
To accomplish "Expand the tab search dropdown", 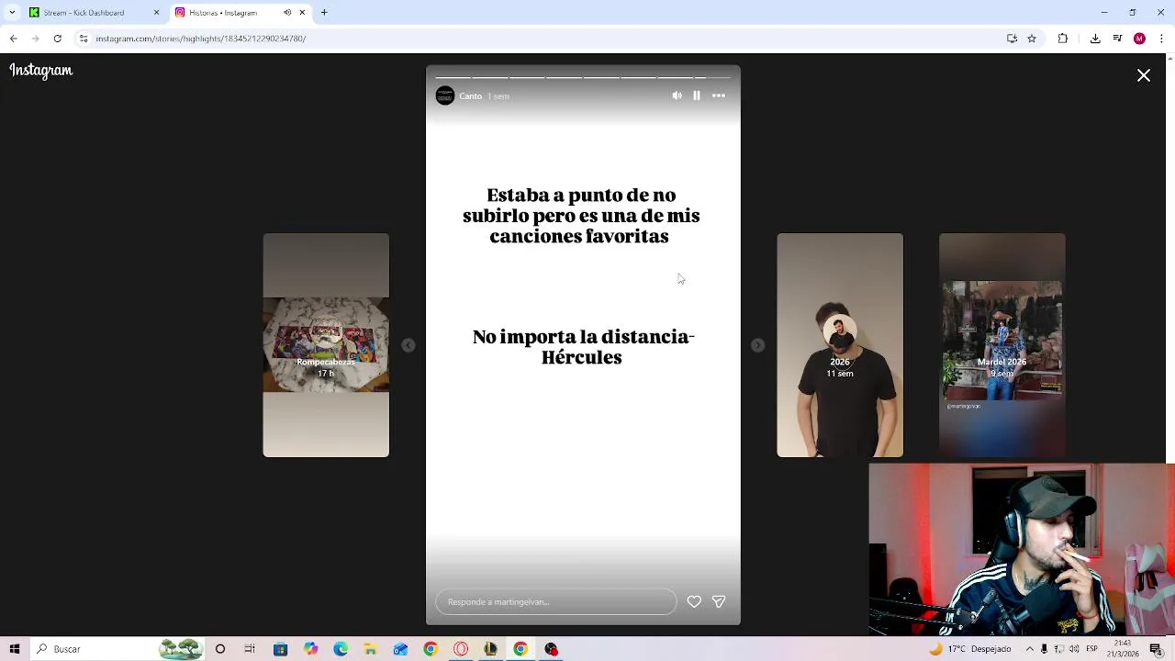I will (13, 13).
